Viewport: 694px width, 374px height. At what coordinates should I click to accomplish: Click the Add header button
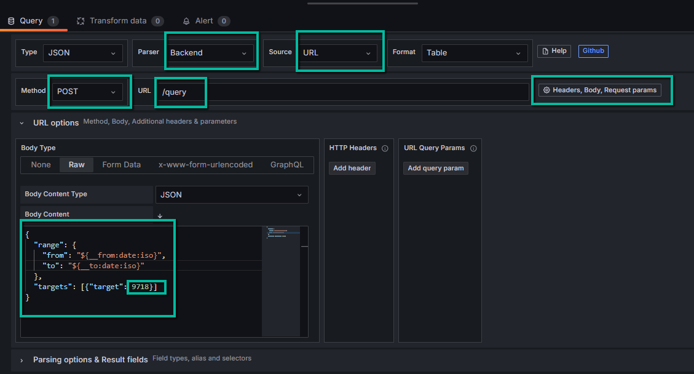[351, 168]
